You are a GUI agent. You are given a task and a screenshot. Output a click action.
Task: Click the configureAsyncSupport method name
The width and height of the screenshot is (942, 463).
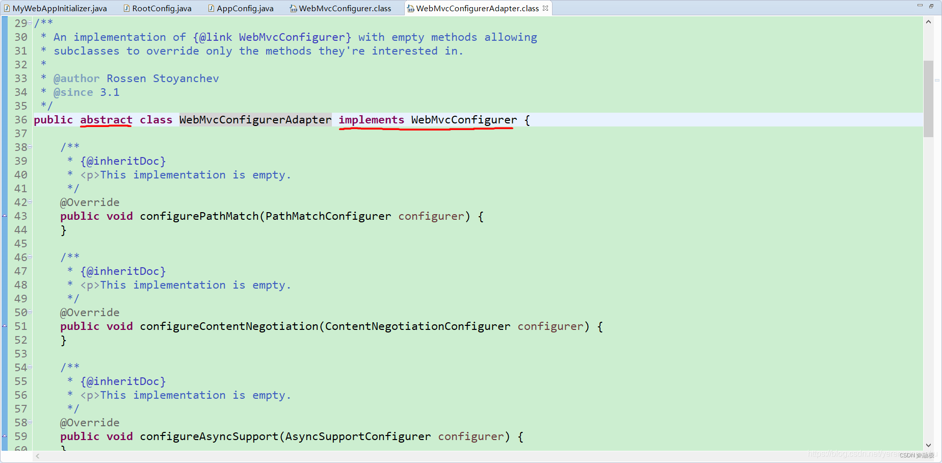click(210, 436)
